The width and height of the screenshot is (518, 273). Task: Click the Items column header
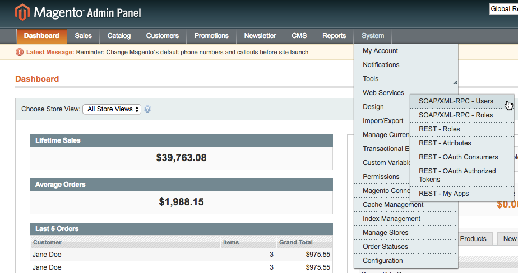point(248,242)
